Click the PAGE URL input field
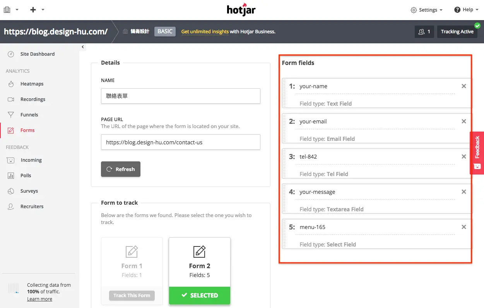The height and width of the screenshot is (308, 484). point(181,142)
